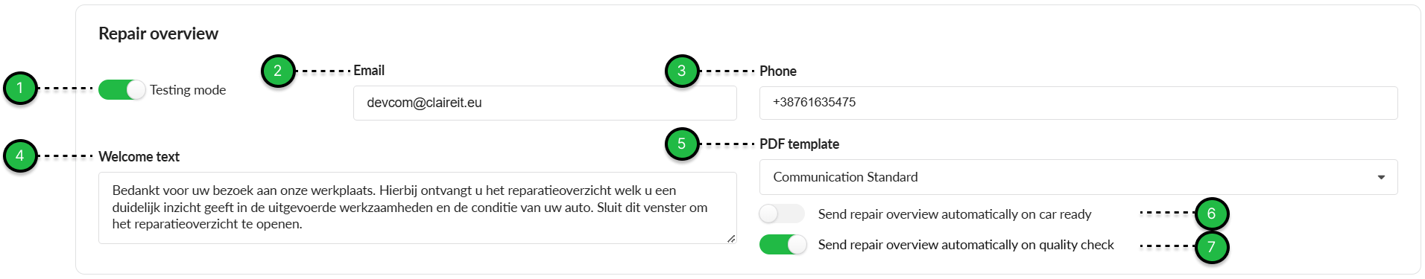Viewport: 1425px width, 279px height.
Task: Click the caret arrow of PDF template dropdown
Action: pyautogui.click(x=1381, y=178)
